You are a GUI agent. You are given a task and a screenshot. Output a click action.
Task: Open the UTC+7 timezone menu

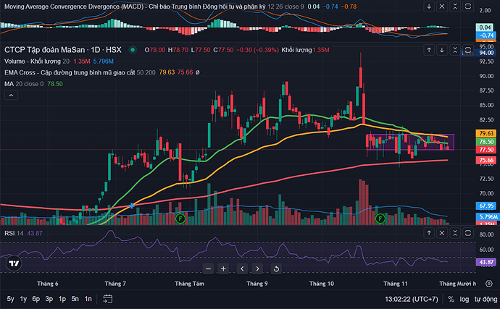409,299
